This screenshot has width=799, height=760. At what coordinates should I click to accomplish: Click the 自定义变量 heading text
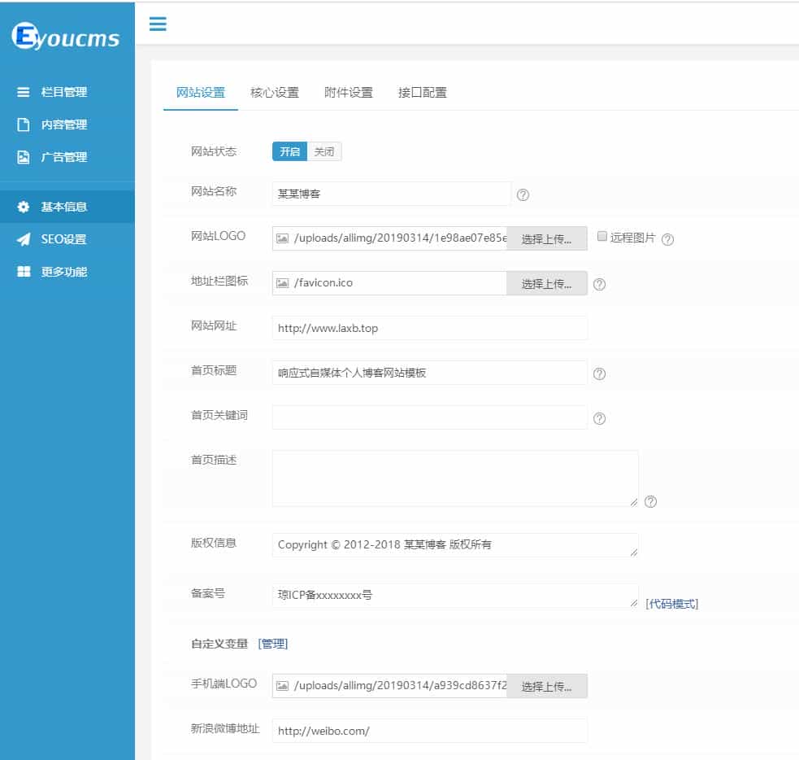point(219,644)
